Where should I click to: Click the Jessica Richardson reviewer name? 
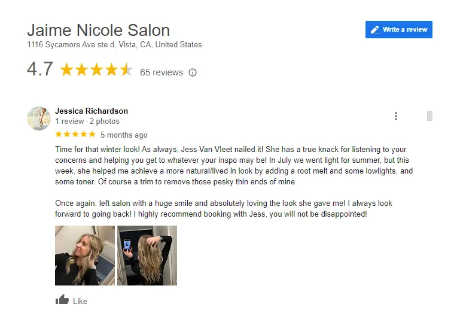(x=92, y=111)
